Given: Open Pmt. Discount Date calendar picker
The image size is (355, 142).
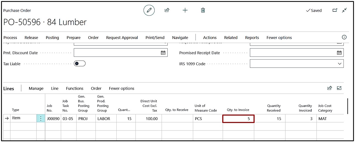Looking at the screenshot, I should point(163,53).
